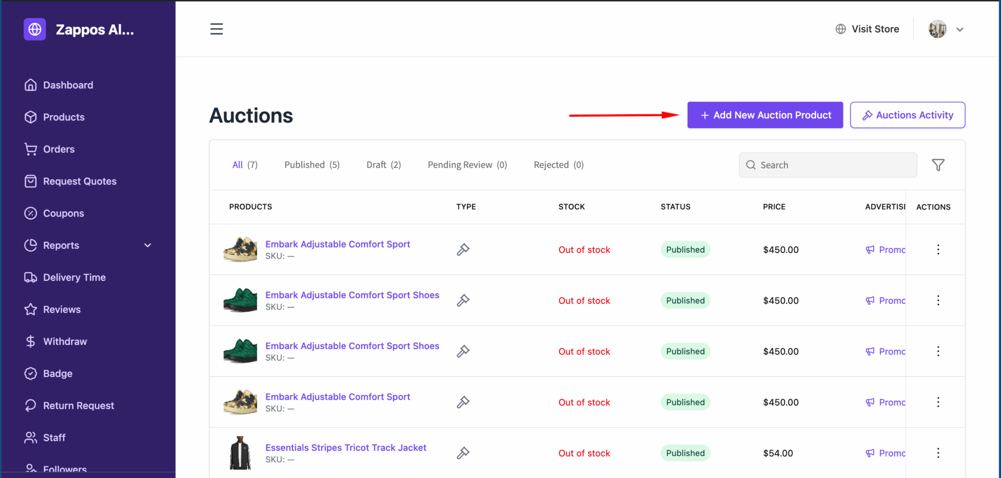Open Dashboard in the sidebar
This screenshot has height=478, width=1001.
(x=58, y=85)
